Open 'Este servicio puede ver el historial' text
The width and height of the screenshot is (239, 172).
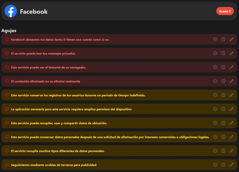pos(49,68)
